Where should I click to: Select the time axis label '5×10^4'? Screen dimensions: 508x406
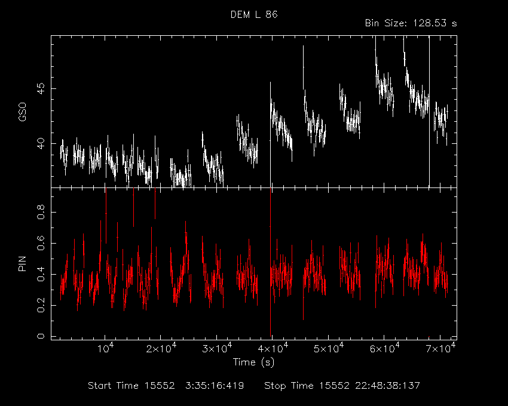tap(329, 348)
